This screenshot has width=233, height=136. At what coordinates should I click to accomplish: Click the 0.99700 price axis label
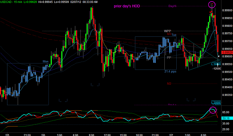point(227,41)
